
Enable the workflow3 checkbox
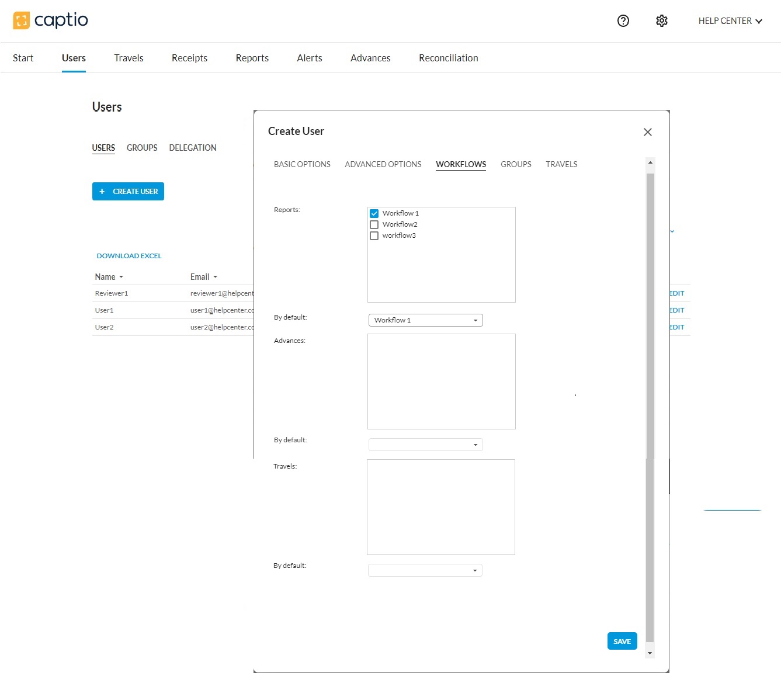[x=374, y=235]
